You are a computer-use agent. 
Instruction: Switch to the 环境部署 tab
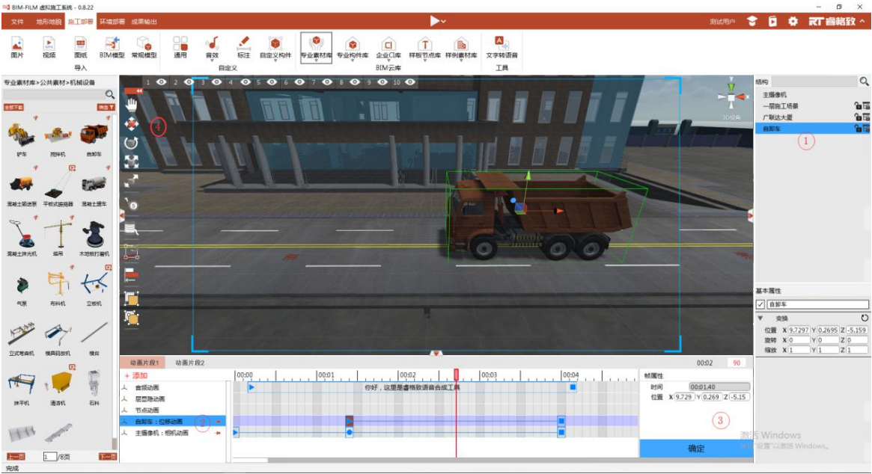(x=112, y=22)
